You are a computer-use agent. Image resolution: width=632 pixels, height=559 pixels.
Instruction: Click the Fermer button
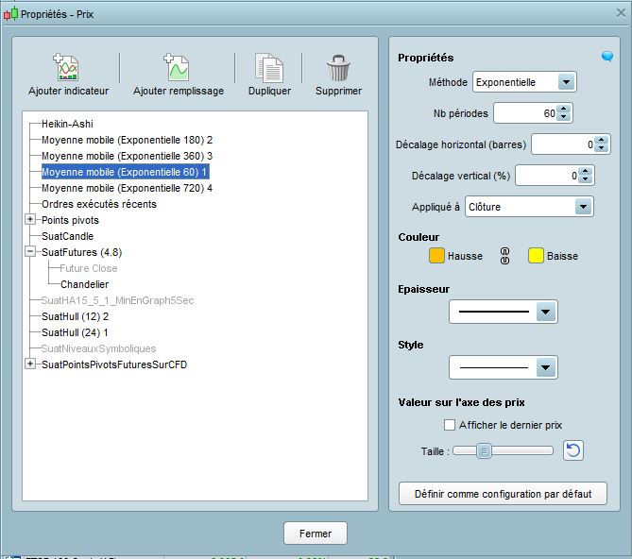(316, 534)
